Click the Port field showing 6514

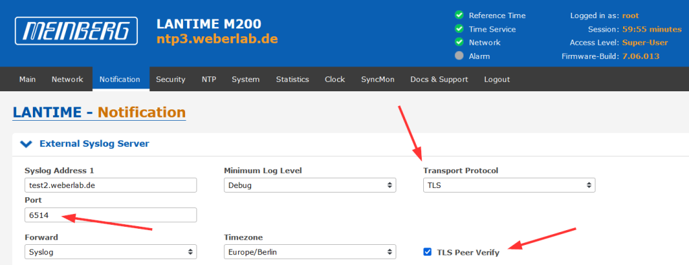click(110, 215)
